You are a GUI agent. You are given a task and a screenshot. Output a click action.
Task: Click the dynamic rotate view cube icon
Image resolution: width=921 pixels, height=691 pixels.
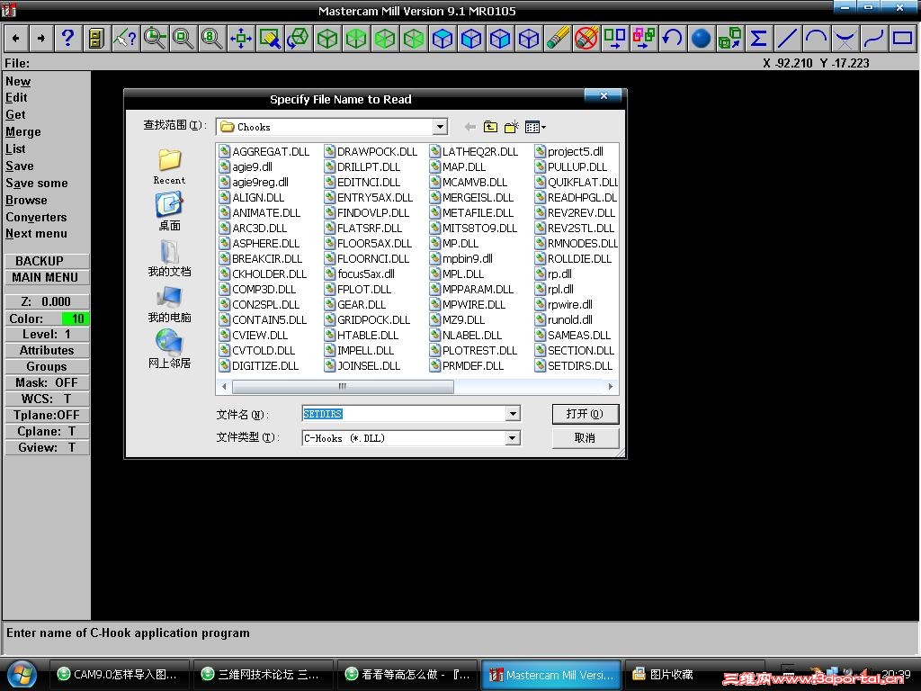tap(299, 39)
